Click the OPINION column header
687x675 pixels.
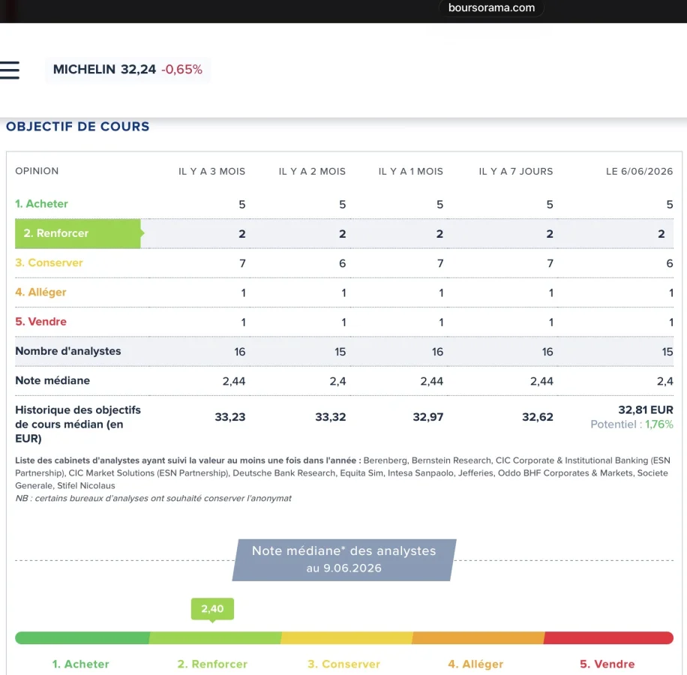(37, 171)
